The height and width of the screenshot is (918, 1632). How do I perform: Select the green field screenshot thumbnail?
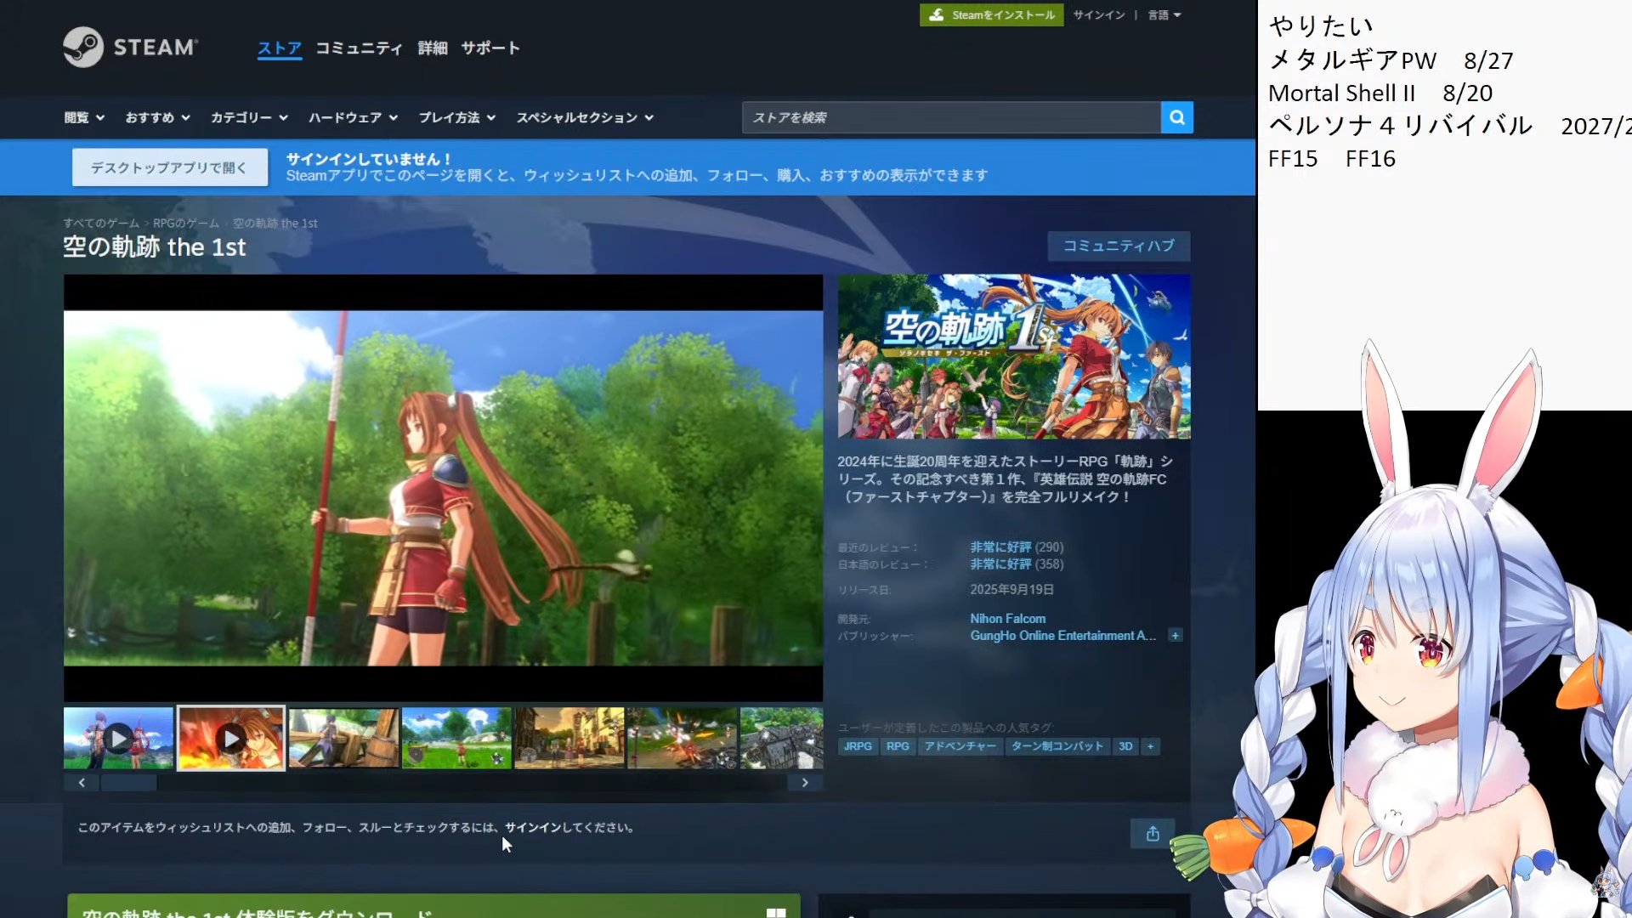[456, 739]
